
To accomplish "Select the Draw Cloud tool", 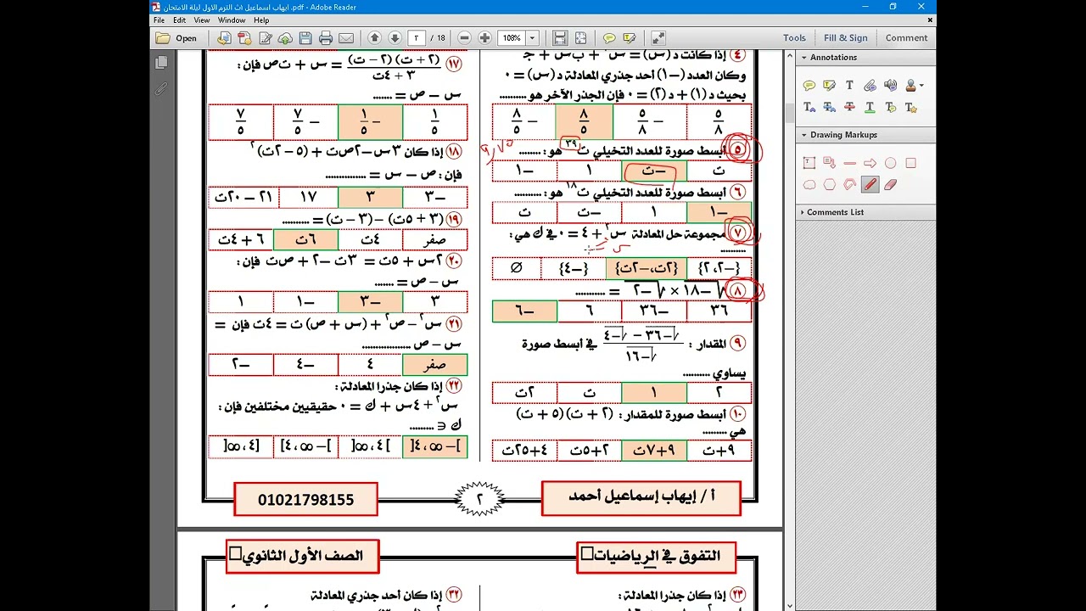I will coord(809,184).
